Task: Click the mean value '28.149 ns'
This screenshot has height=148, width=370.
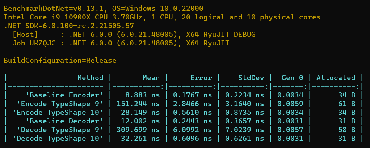Action: pyautogui.click(x=140, y=113)
